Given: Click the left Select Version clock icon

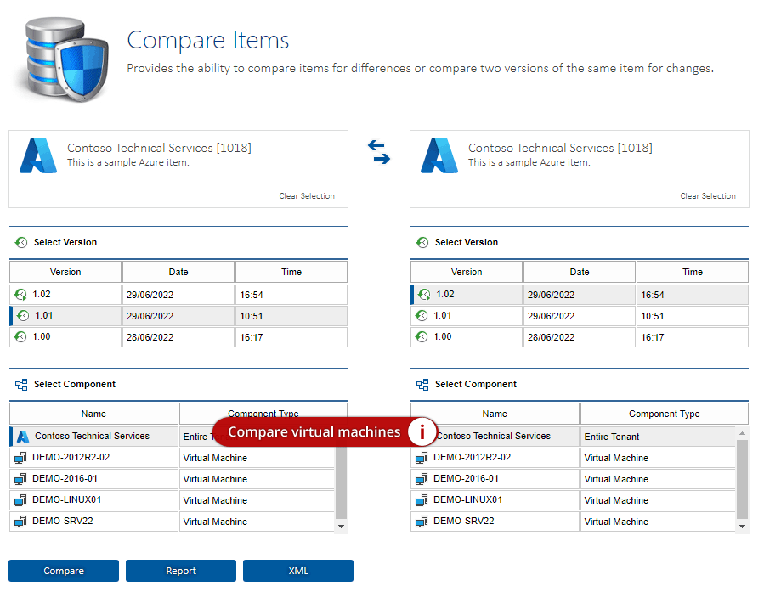Looking at the screenshot, I should point(21,242).
